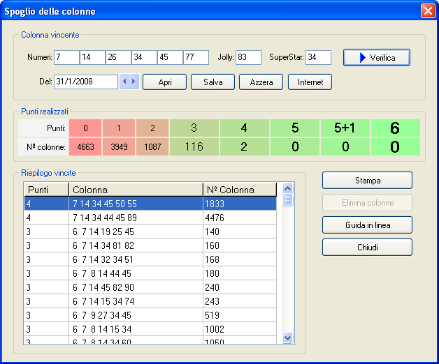439x364 pixels.
Task: Sort by the Punti column header
Action: (x=46, y=190)
